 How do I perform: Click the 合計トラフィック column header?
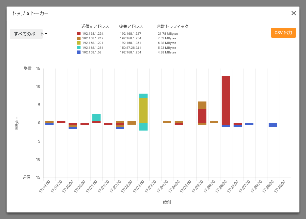[173, 26]
